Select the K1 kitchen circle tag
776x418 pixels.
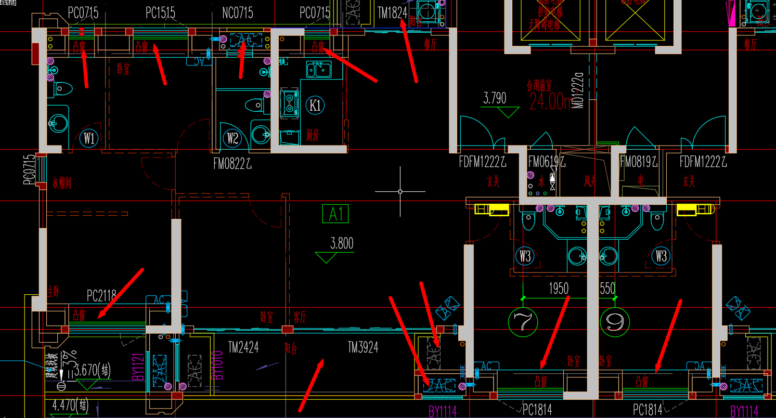coord(315,106)
